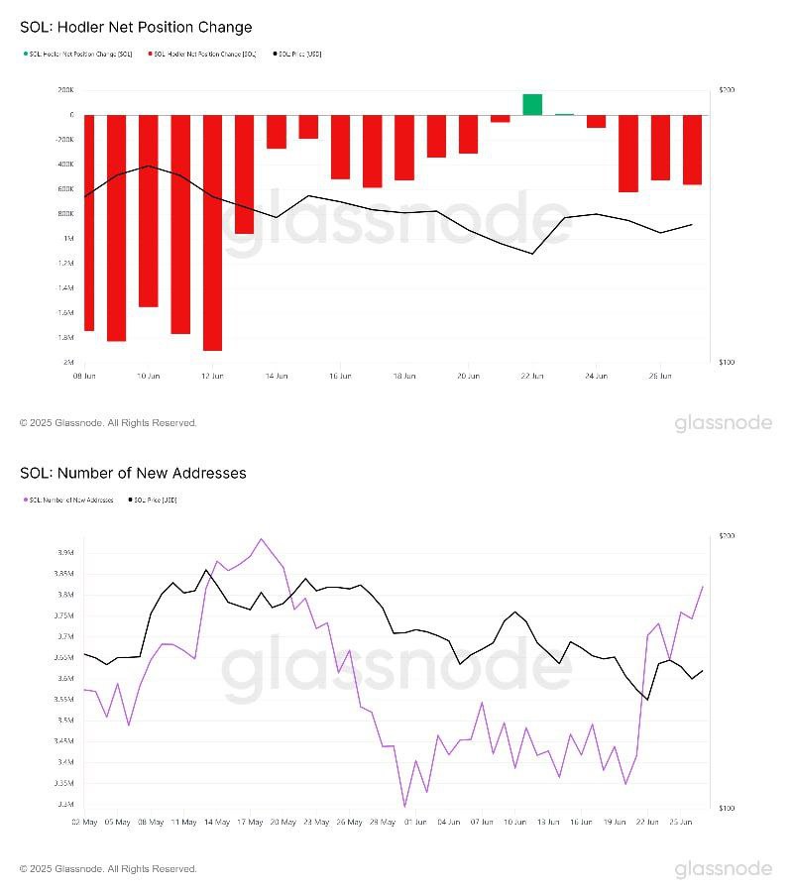The height and width of the screenshot is (892, 793).
Task: Click the SOL: Hodler Net Position Change title
Action: (x=136, y=28)
